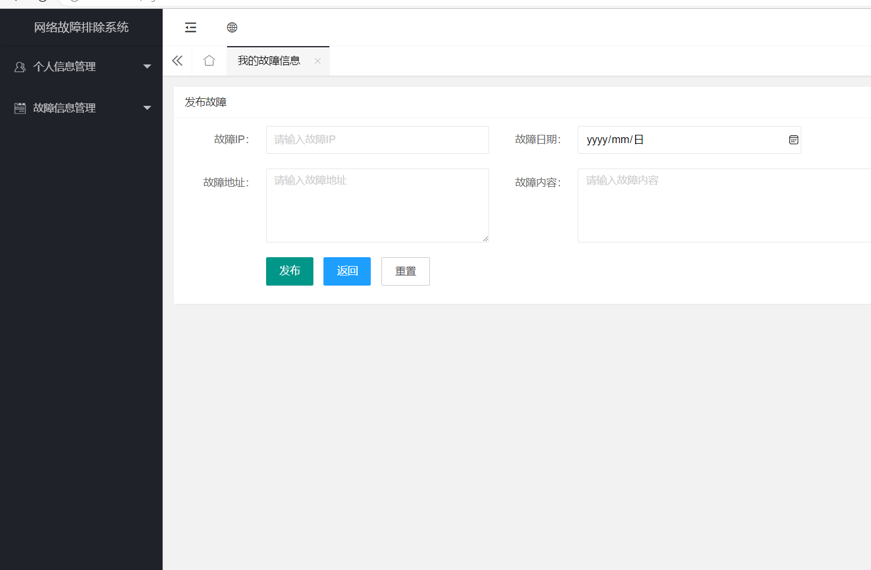Collapse the 个人信息管理 dropdown arrow

(147, 66)
